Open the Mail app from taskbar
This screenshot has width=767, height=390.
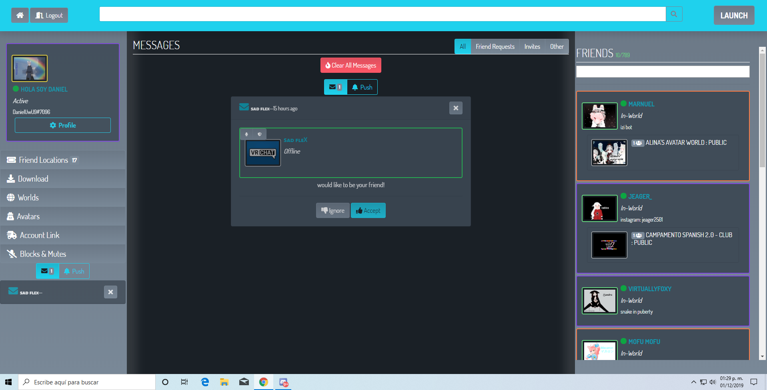pos(244,382)
